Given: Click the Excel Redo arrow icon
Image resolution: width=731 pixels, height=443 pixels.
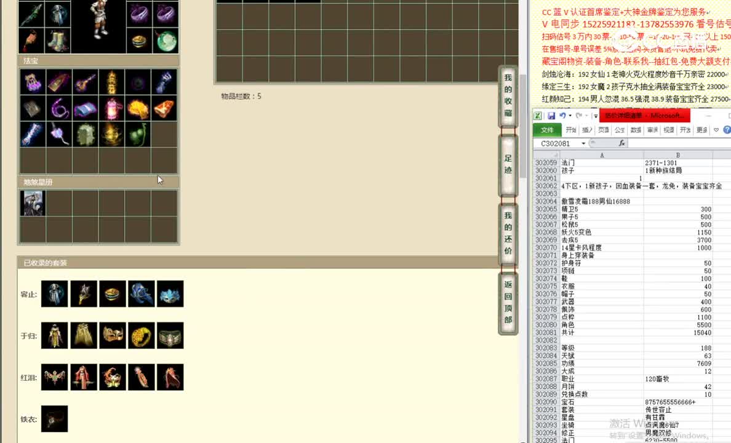Looking at the screenshot, I should (578, 116).
